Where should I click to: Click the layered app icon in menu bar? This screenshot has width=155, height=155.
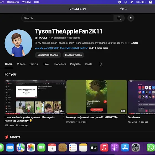pos(126,2)
